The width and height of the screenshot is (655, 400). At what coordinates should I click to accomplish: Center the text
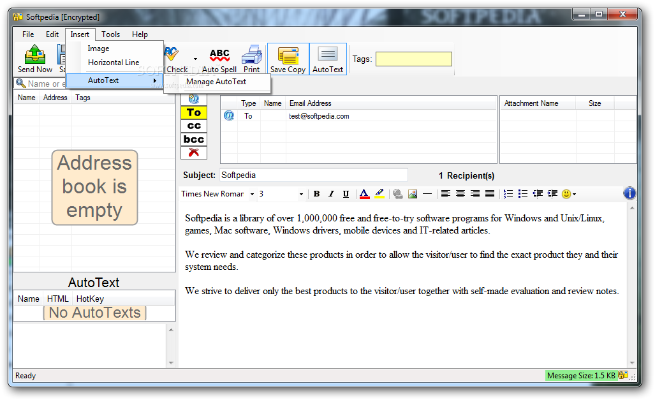[460, 194]
